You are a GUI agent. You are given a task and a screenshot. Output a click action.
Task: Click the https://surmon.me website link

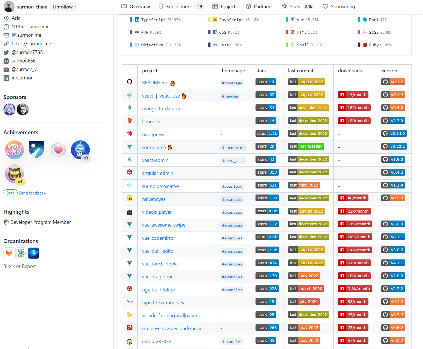pos(31,44)
